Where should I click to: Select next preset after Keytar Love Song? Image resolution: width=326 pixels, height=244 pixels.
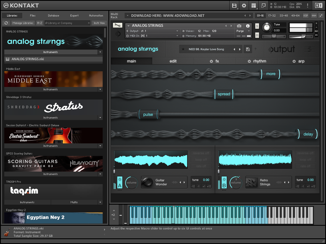(x=240, y=49)
